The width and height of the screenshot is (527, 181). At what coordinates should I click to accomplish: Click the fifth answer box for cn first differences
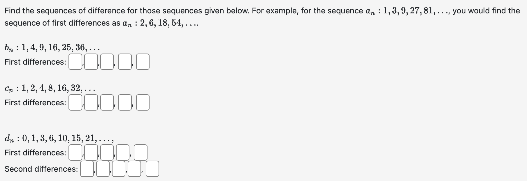[x=143, y=102]
